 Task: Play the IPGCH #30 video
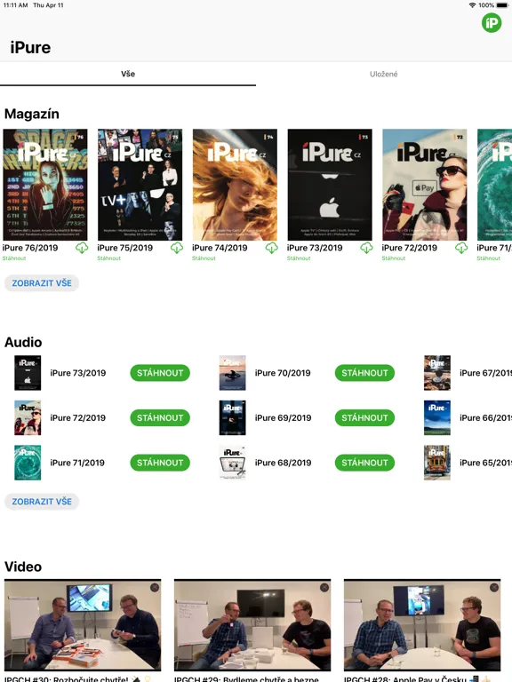83,625
